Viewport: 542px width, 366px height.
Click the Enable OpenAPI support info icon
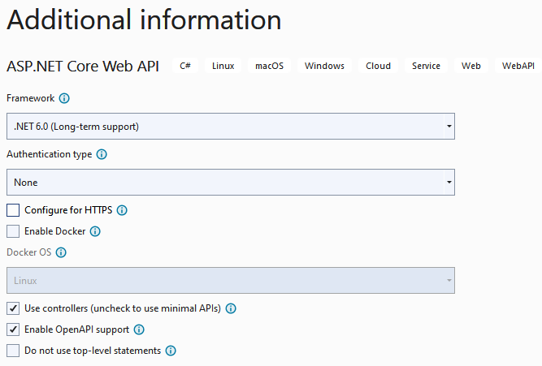tap(139, 329)
